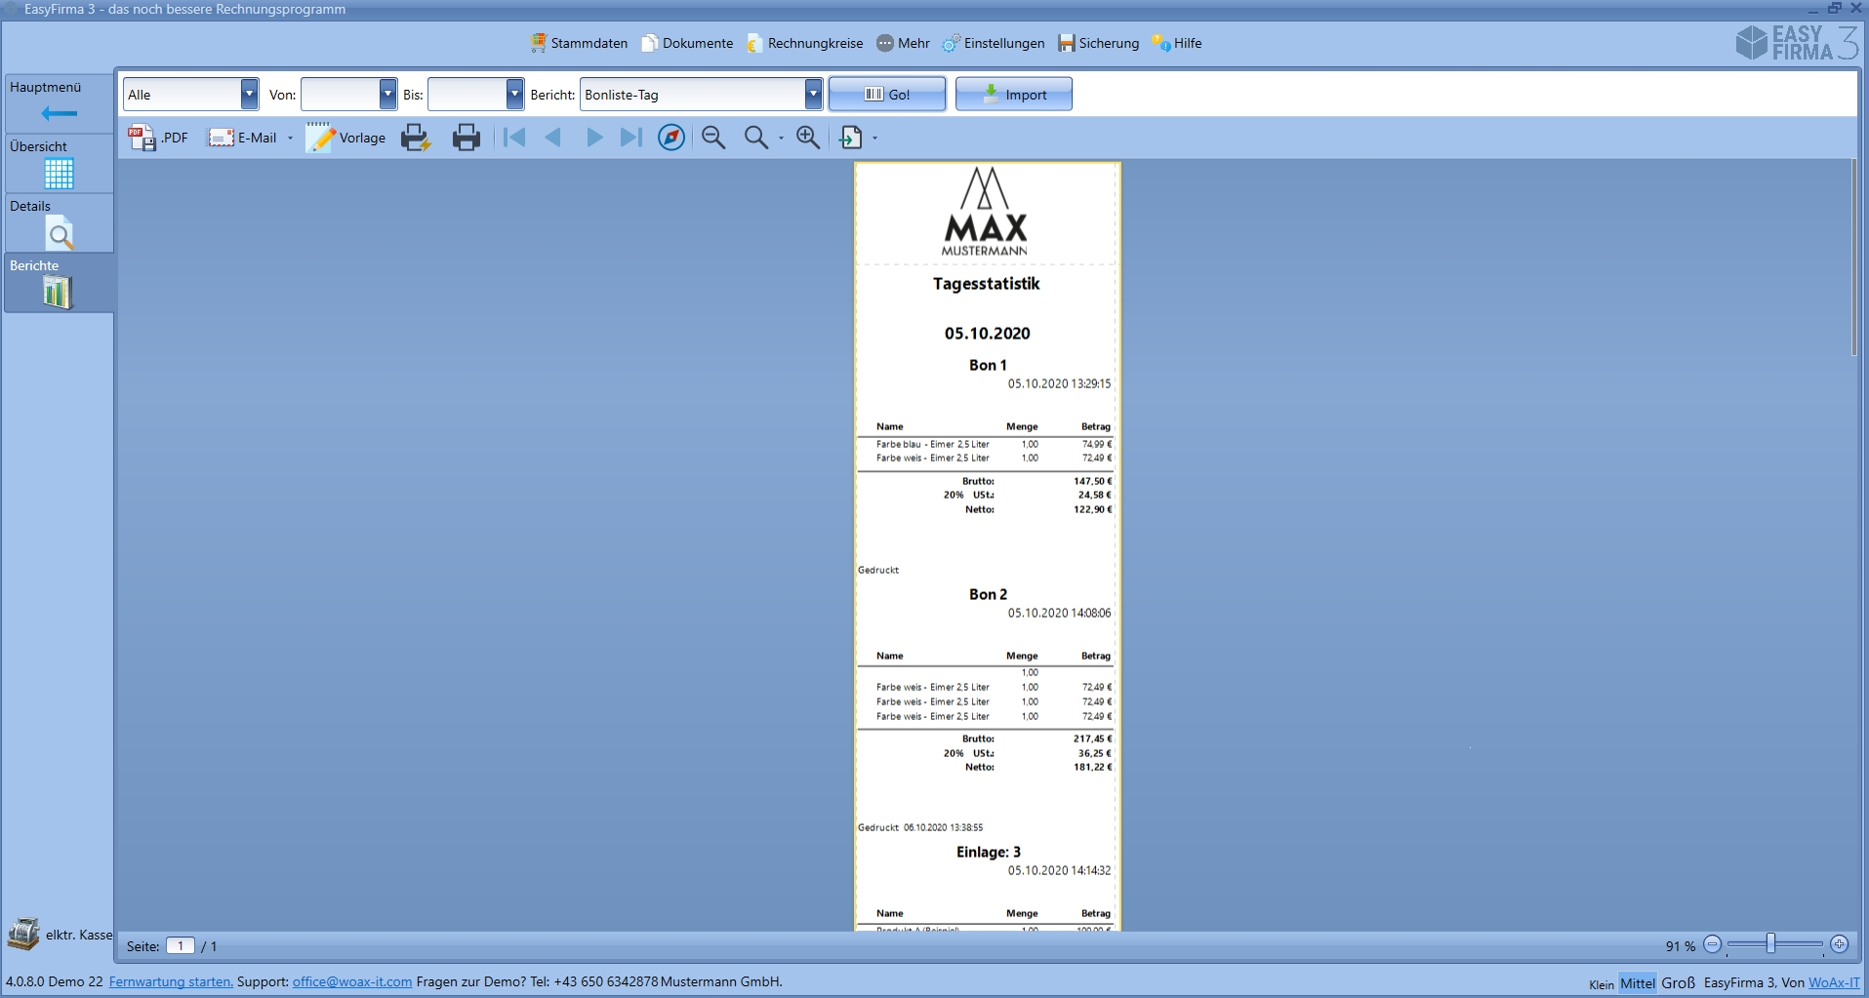
Task: Expand the Alle filter dropdown
Action: pos(249,95)
